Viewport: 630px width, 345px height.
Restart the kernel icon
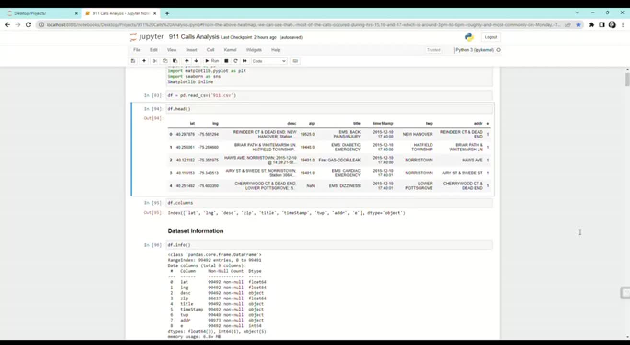click(x=235, y=61)
